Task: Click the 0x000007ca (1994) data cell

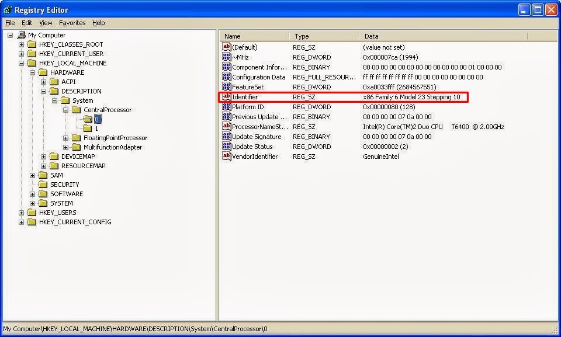Action: pyautogui.click(x=390, y=57)
